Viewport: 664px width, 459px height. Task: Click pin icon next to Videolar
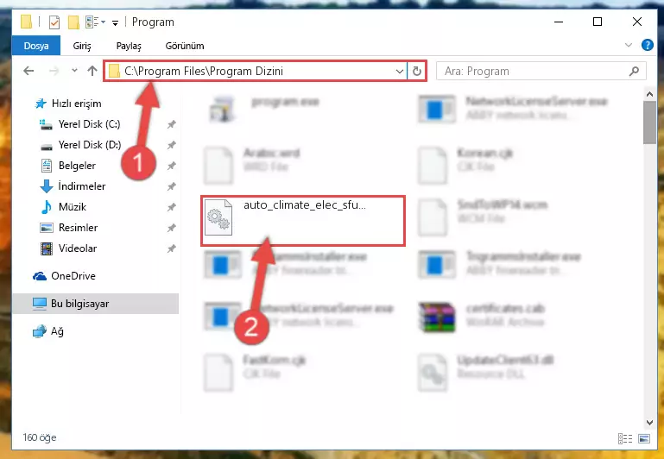171,248
